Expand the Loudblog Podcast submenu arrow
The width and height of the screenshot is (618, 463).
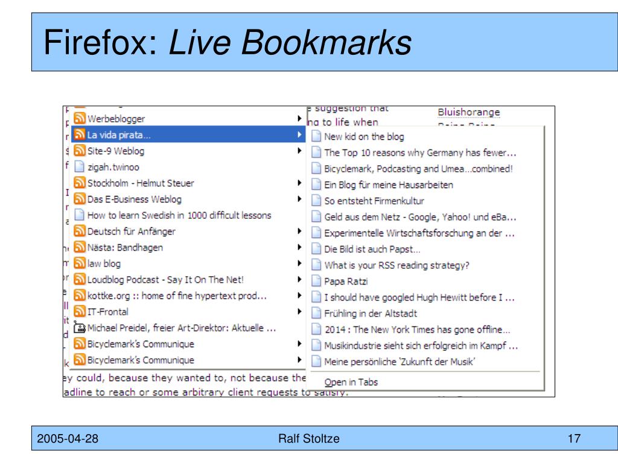(299, 279)
